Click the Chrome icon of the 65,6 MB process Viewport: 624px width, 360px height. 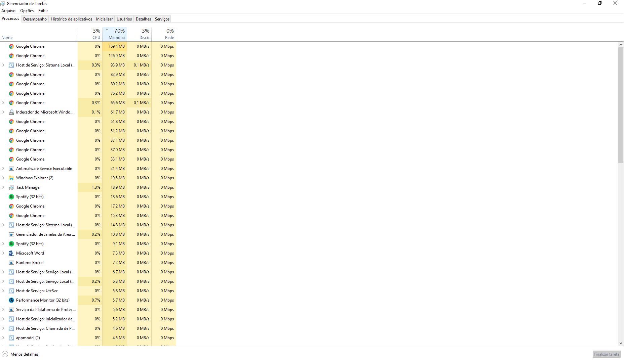(11, 103)
